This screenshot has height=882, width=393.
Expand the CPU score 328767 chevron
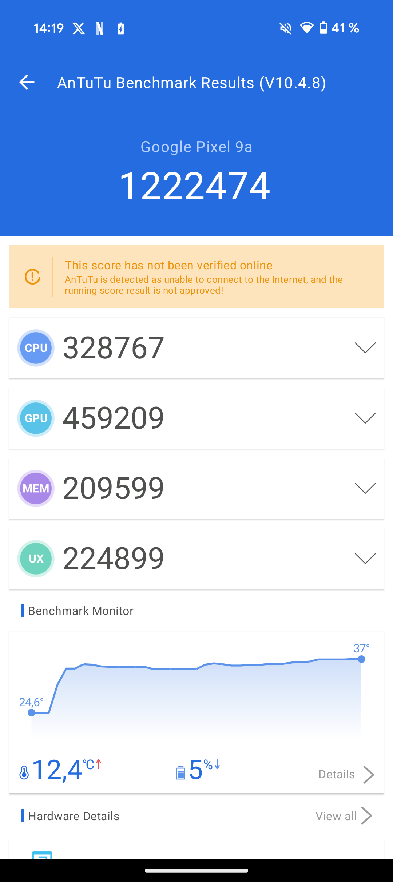[365, 348]
